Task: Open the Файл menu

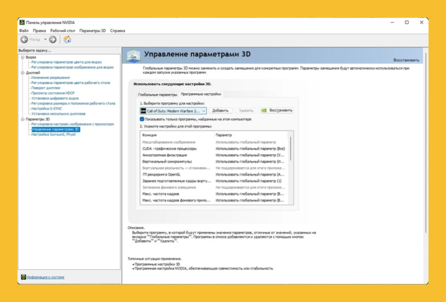Action: (x=23, y=30)
